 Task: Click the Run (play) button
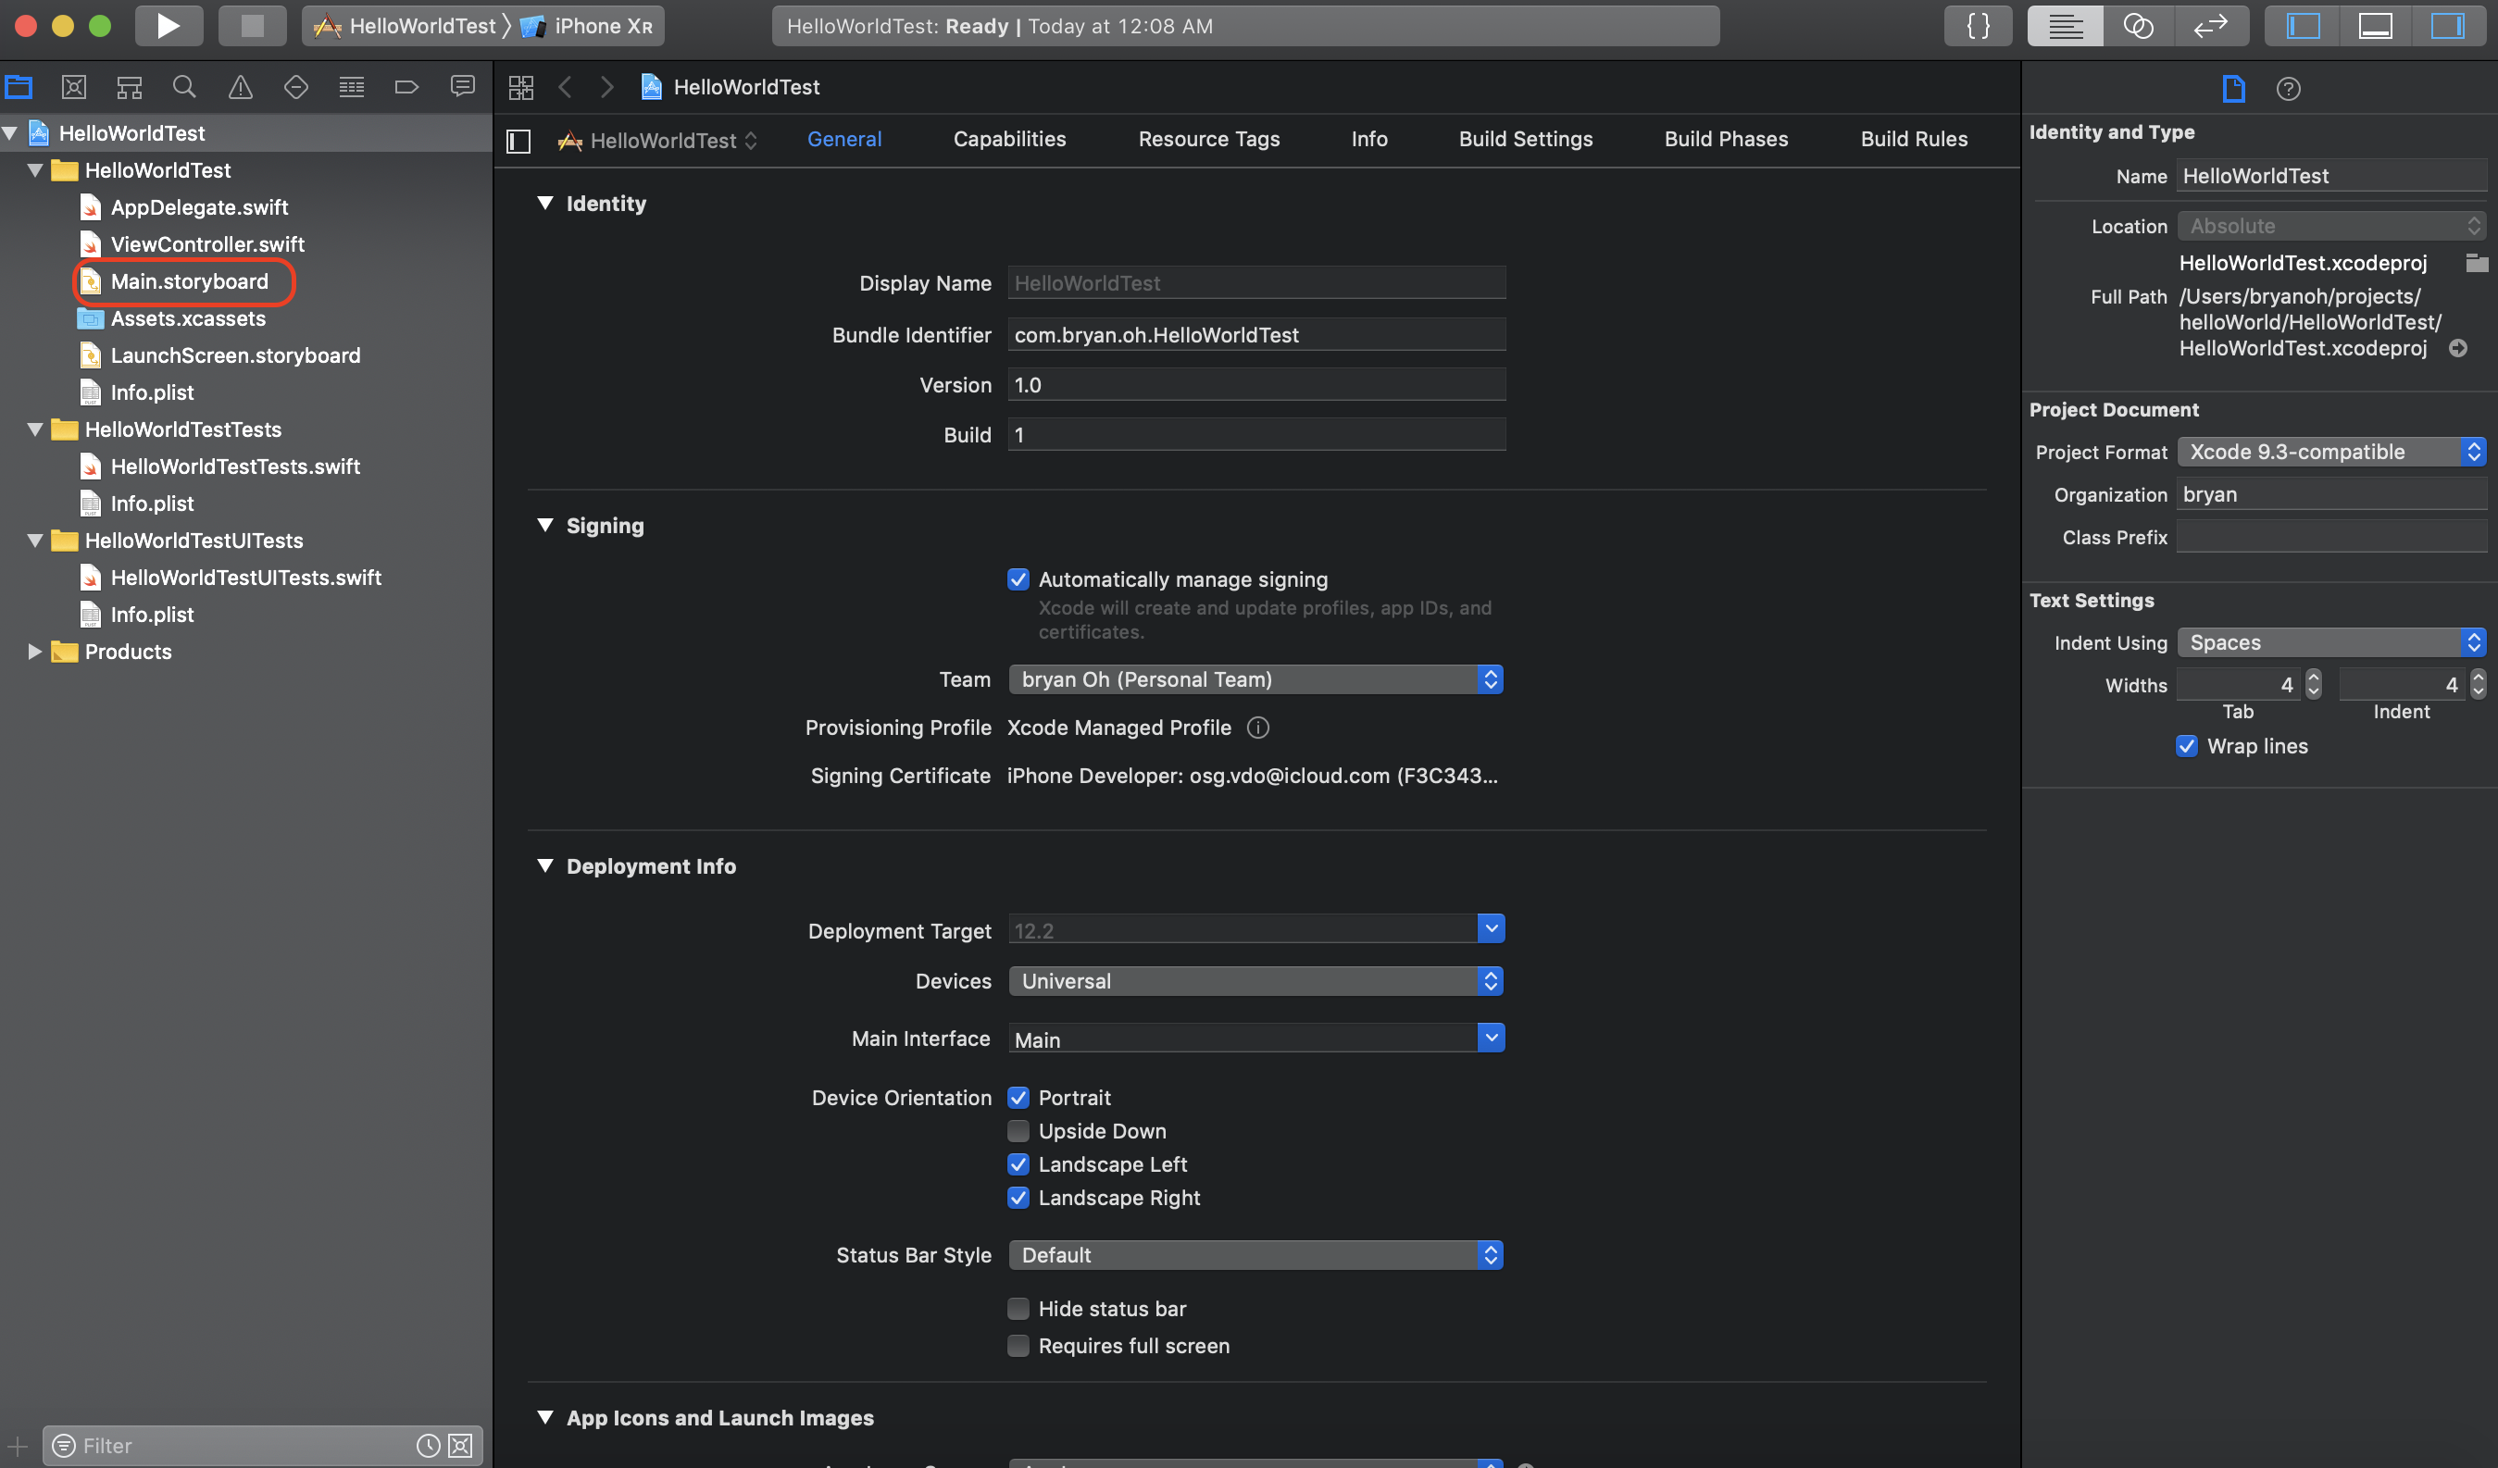tap(169, 26)
